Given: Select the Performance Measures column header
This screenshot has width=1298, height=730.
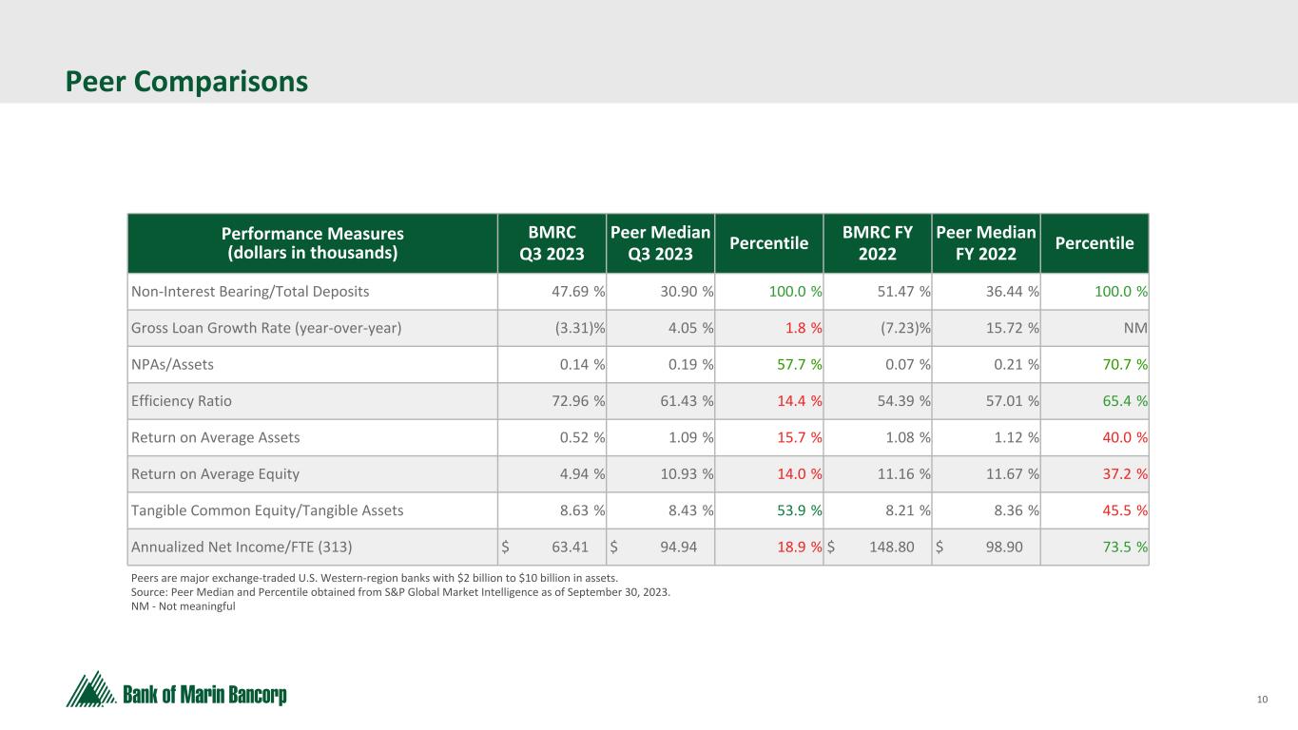Looking at the screenshot, I should pyautogui.click(x=312, y=243).
